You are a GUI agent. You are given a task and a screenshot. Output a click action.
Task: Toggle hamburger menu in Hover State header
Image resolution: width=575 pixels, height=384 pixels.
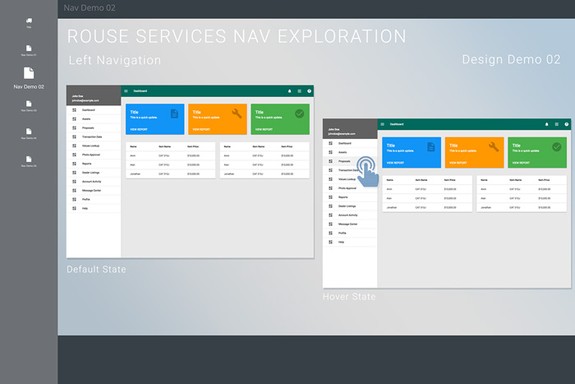382,124
